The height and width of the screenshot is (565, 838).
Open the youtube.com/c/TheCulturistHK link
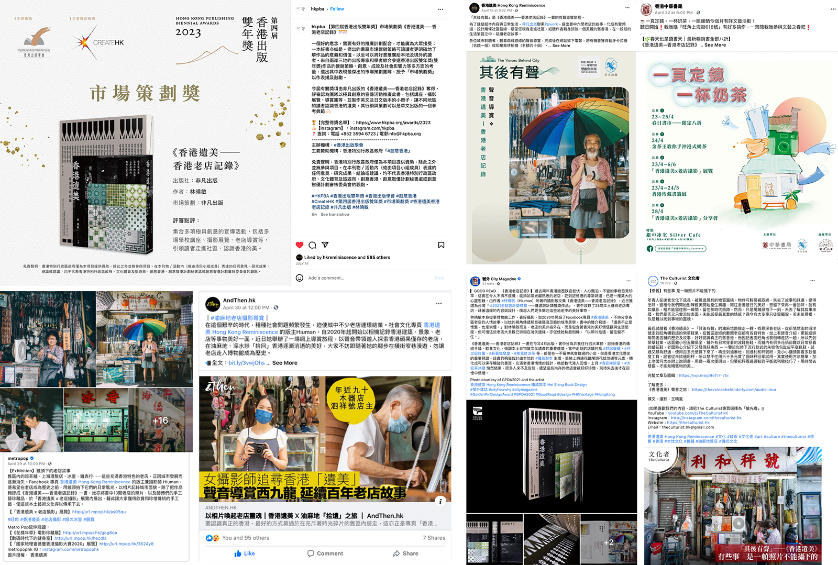pos(698,413)
